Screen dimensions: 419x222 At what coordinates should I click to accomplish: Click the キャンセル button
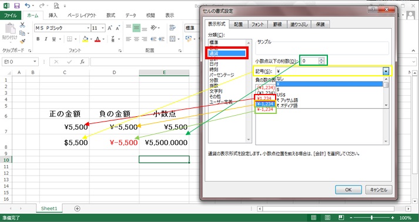coord(378,190)
